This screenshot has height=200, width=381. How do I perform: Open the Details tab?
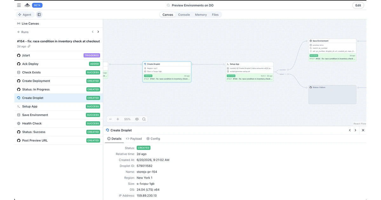point(114,139)
